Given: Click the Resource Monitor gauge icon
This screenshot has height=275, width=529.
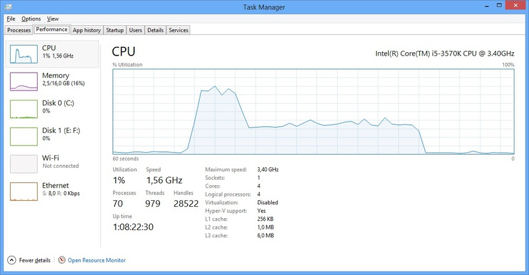Looking at the screenshot, I should [61, 260].
